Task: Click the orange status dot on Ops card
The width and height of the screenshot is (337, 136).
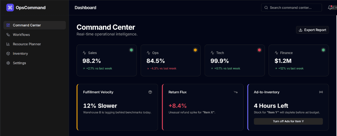Action: pyautogui.click(x=195, y=50)
